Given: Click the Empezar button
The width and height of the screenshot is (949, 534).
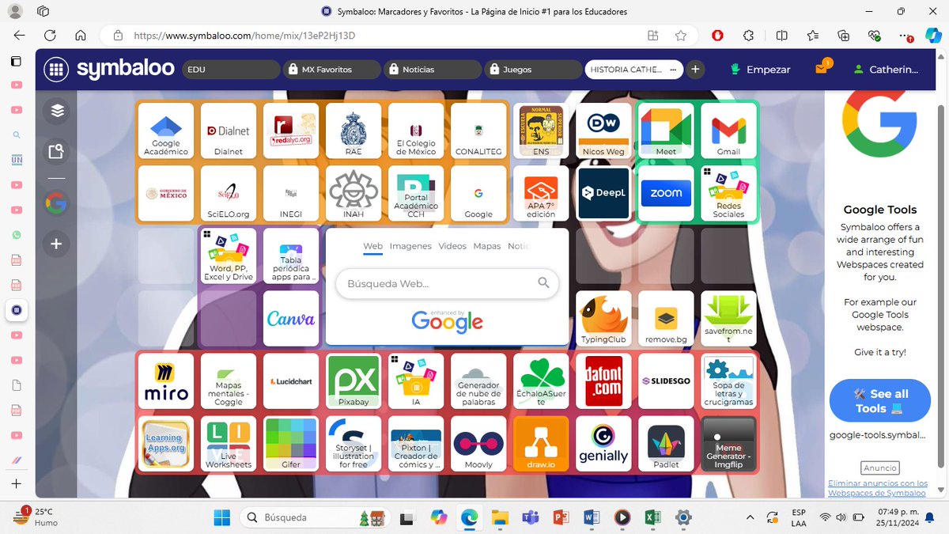Looking at the screenshot, I should (x=760, y=70).
